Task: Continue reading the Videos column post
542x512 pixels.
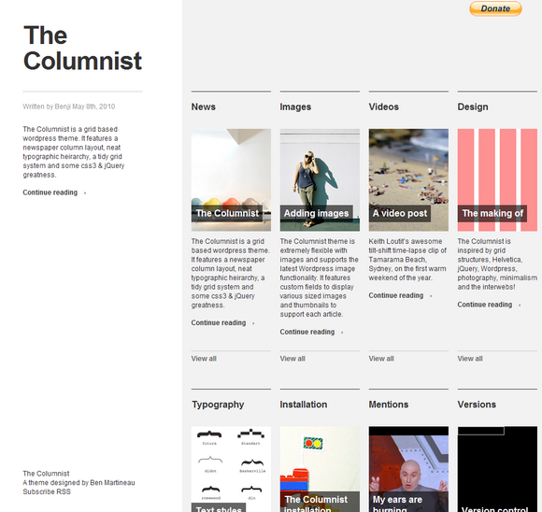Action: tap(396, 295)
